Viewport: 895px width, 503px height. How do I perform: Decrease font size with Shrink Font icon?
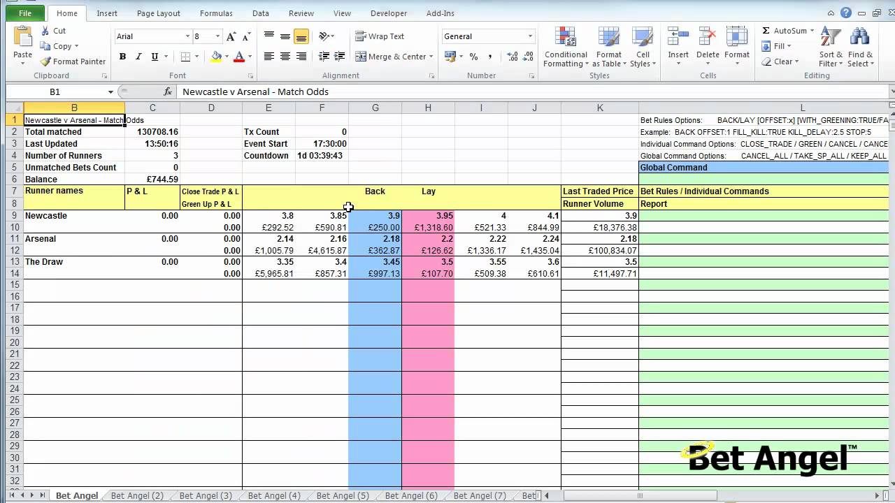248,36
